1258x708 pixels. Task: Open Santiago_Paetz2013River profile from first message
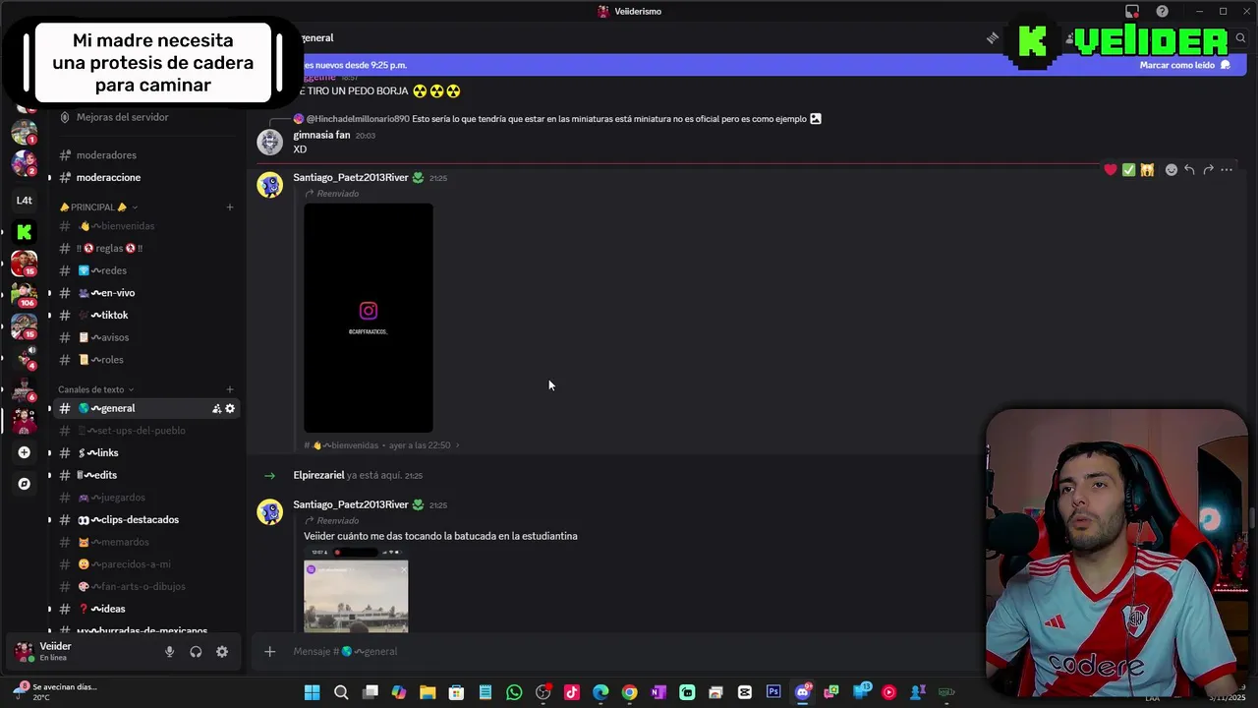[x=351, y=178]
